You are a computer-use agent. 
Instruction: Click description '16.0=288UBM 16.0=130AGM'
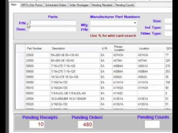point(75,99)
